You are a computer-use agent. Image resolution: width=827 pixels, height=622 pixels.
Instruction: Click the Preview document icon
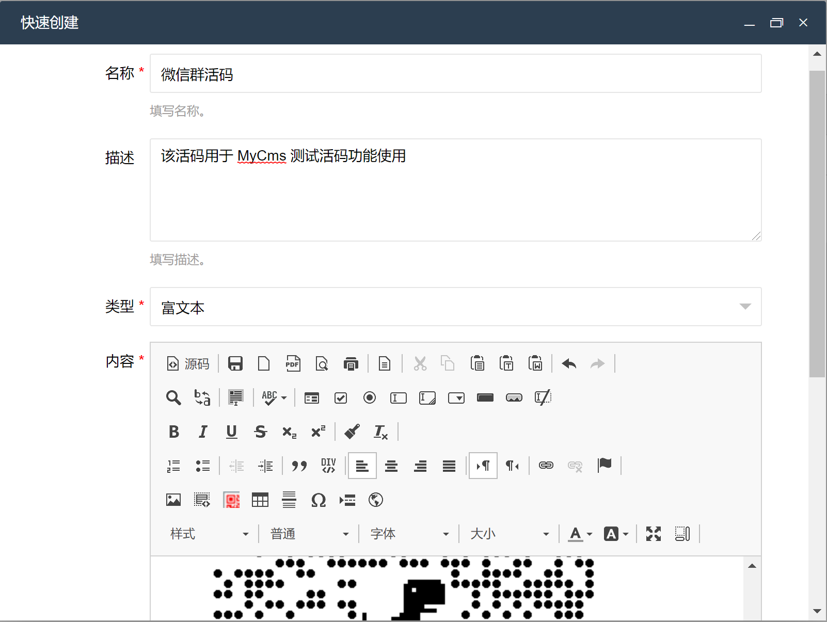tap(322, 364)
